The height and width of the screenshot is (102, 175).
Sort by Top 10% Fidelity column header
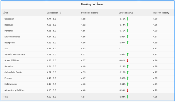tap(161, 13)
